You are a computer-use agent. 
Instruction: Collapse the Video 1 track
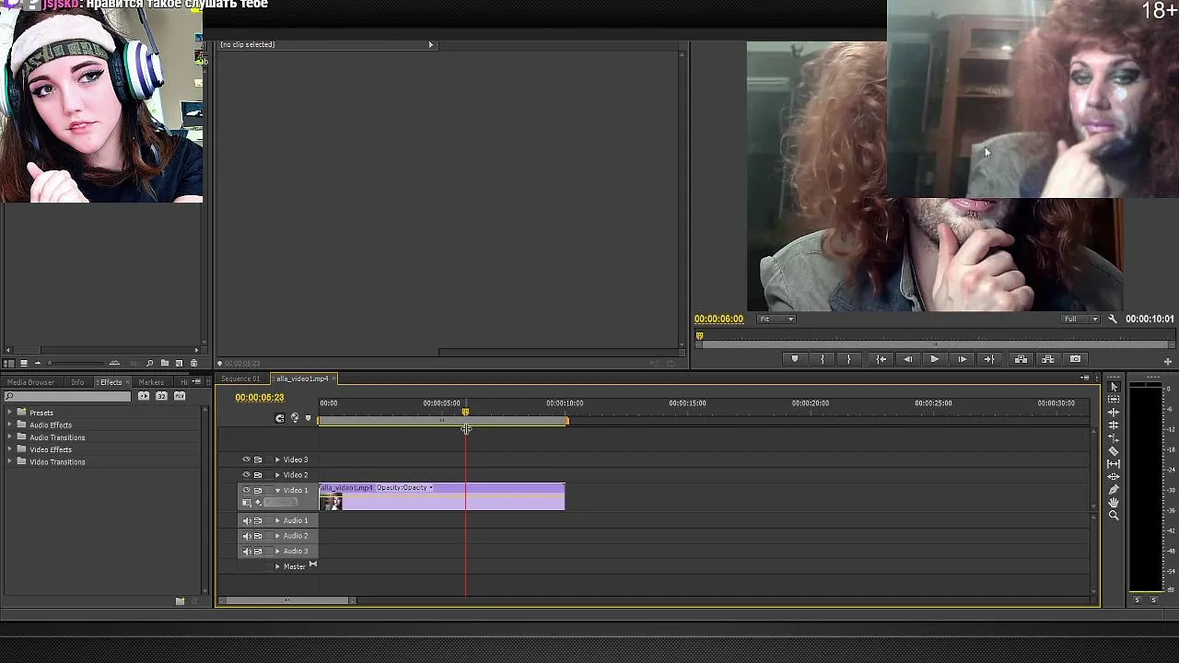click(x=277, y=490)
